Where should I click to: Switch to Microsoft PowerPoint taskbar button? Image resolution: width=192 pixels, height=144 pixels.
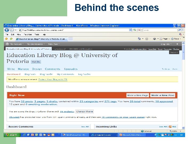[132, 135]
